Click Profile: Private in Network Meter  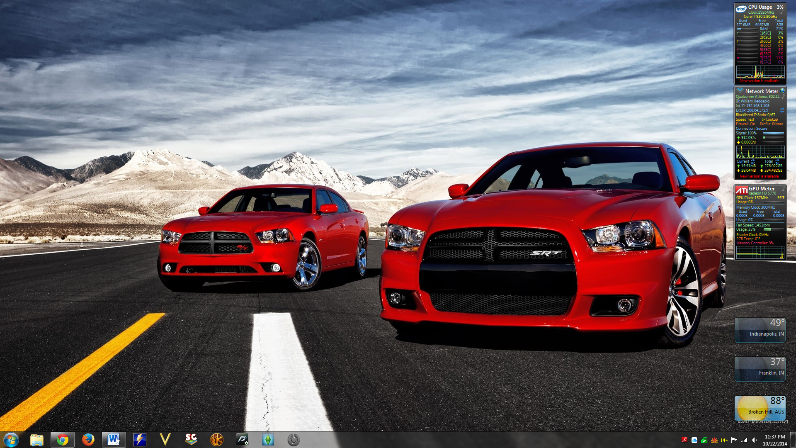tap(772, 124)
